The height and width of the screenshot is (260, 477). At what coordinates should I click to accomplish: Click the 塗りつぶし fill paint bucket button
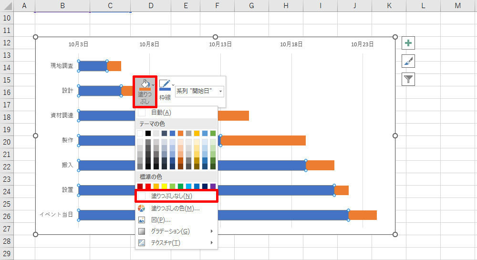(x=145, y=92)
